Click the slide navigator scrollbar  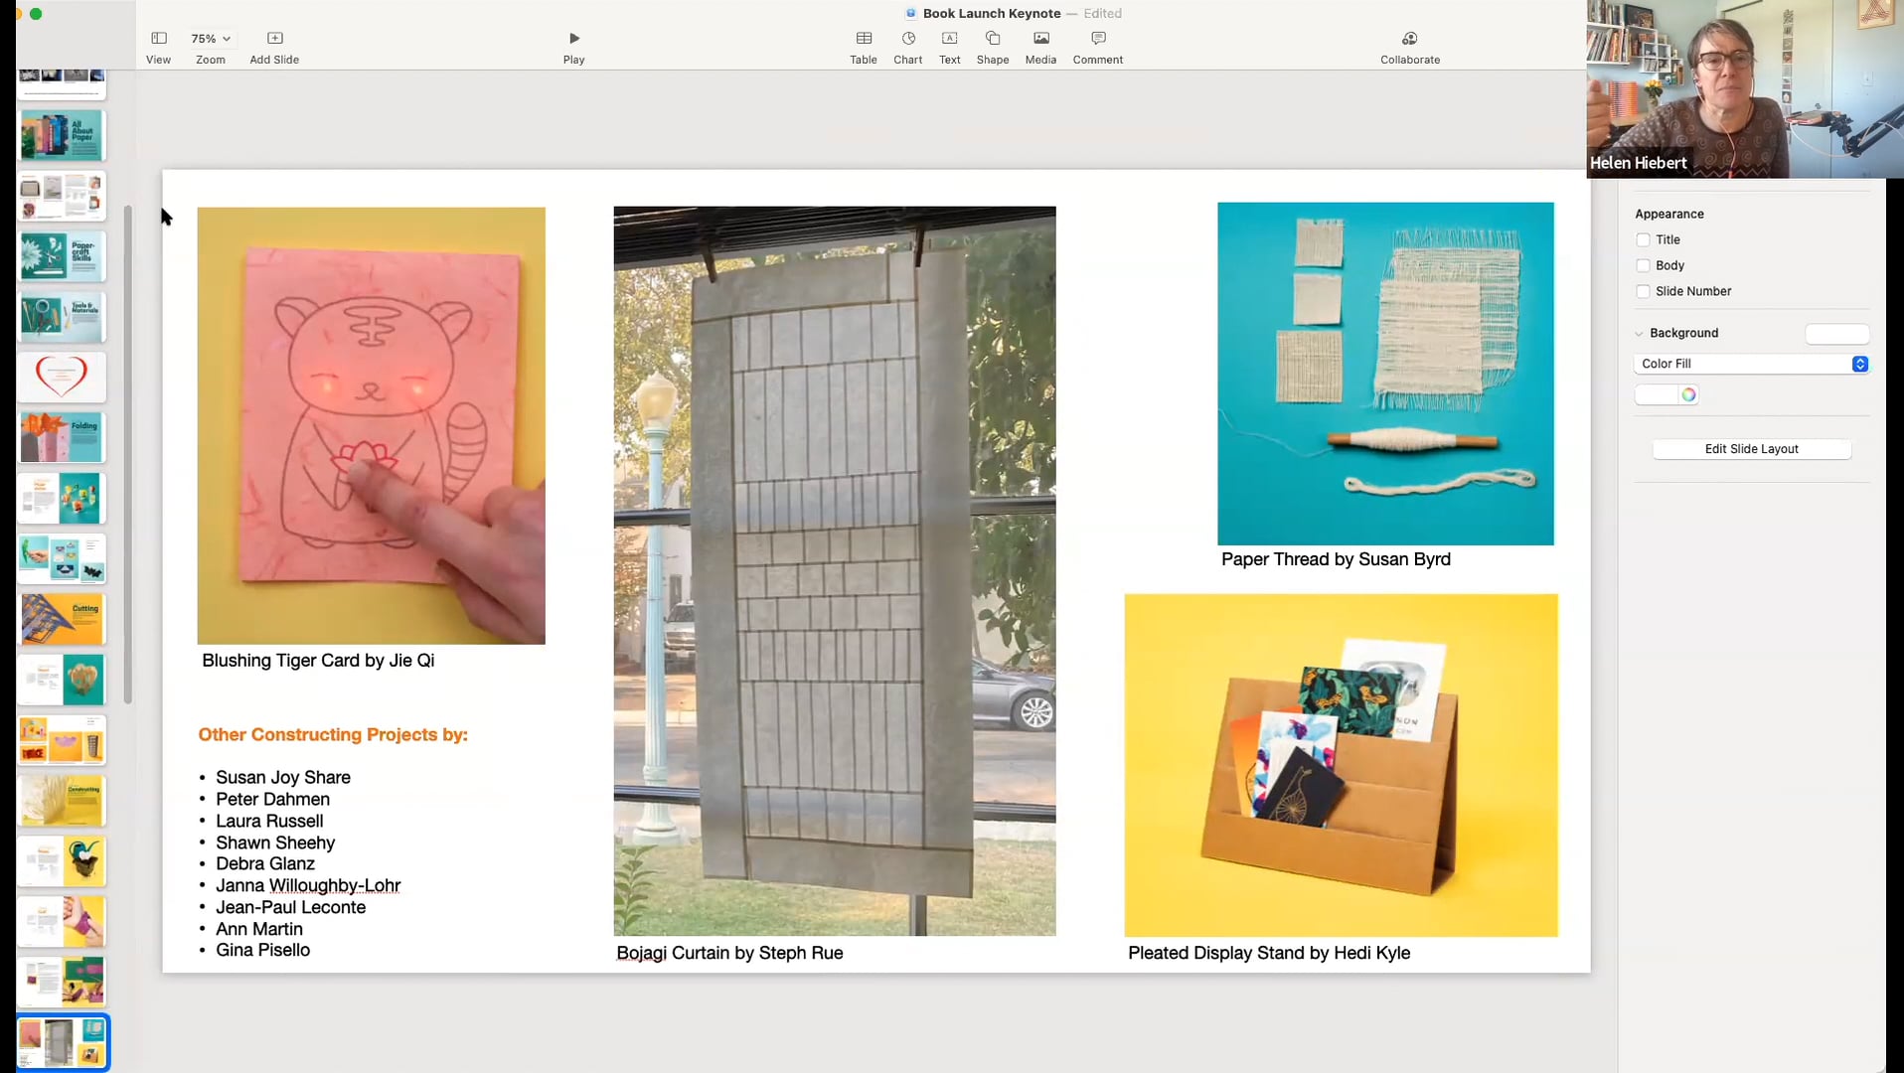(x=128, y=454)
